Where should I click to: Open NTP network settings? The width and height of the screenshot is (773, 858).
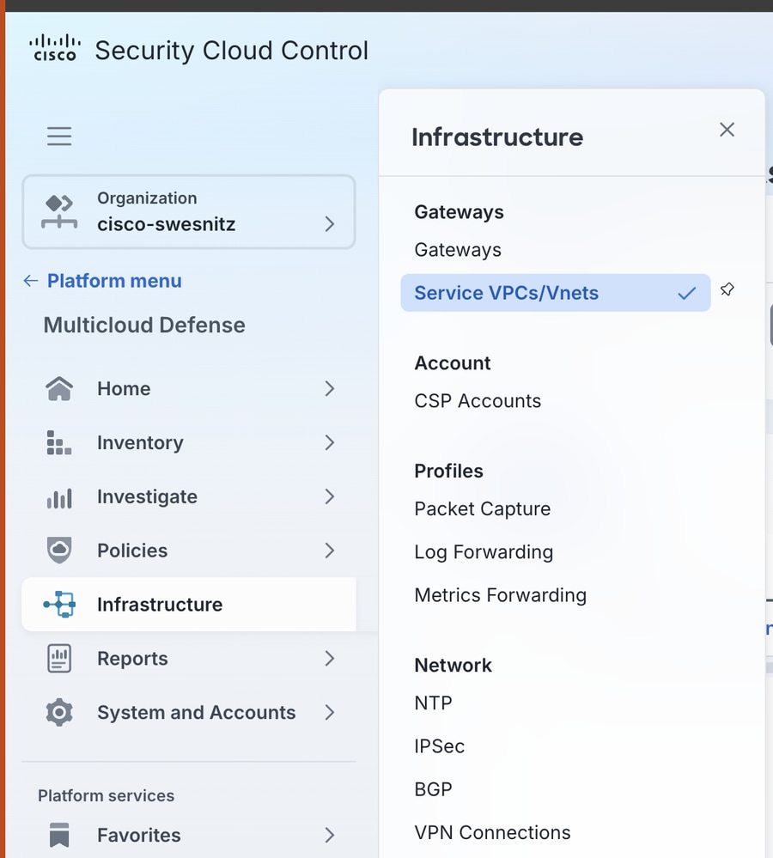pos(433,703)
